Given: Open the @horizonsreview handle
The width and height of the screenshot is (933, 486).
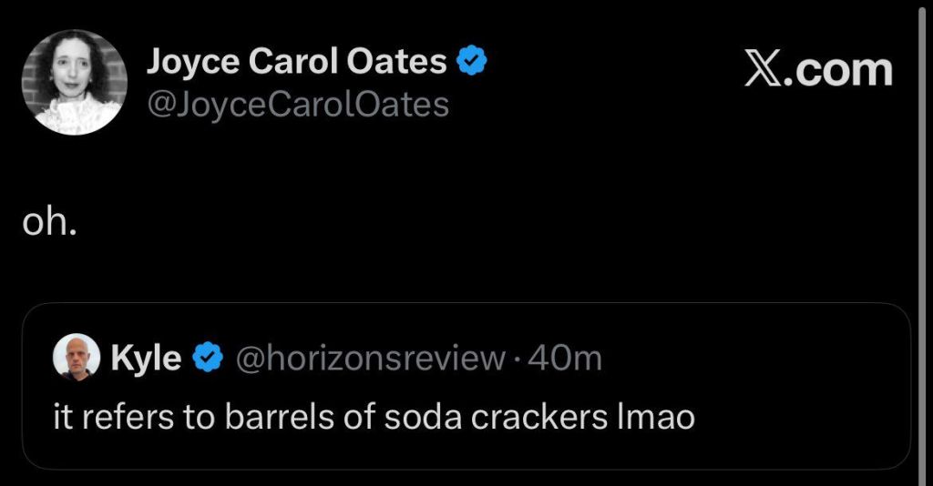Looking at the screenshot, I should pyautogui.click(x=370, y=358).
